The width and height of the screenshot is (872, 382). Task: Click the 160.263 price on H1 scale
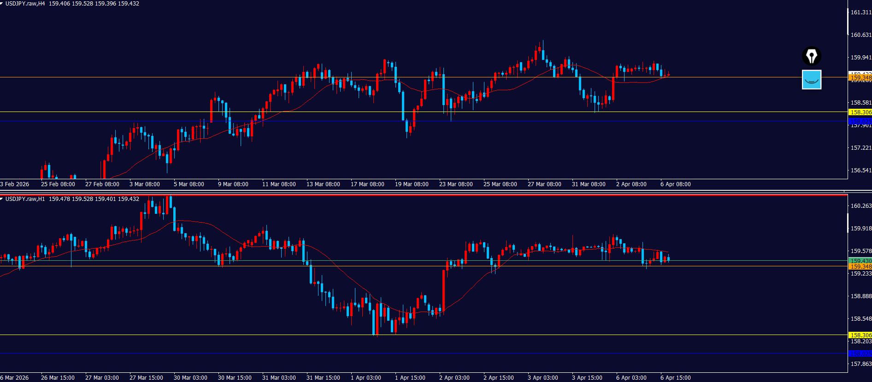860,206
